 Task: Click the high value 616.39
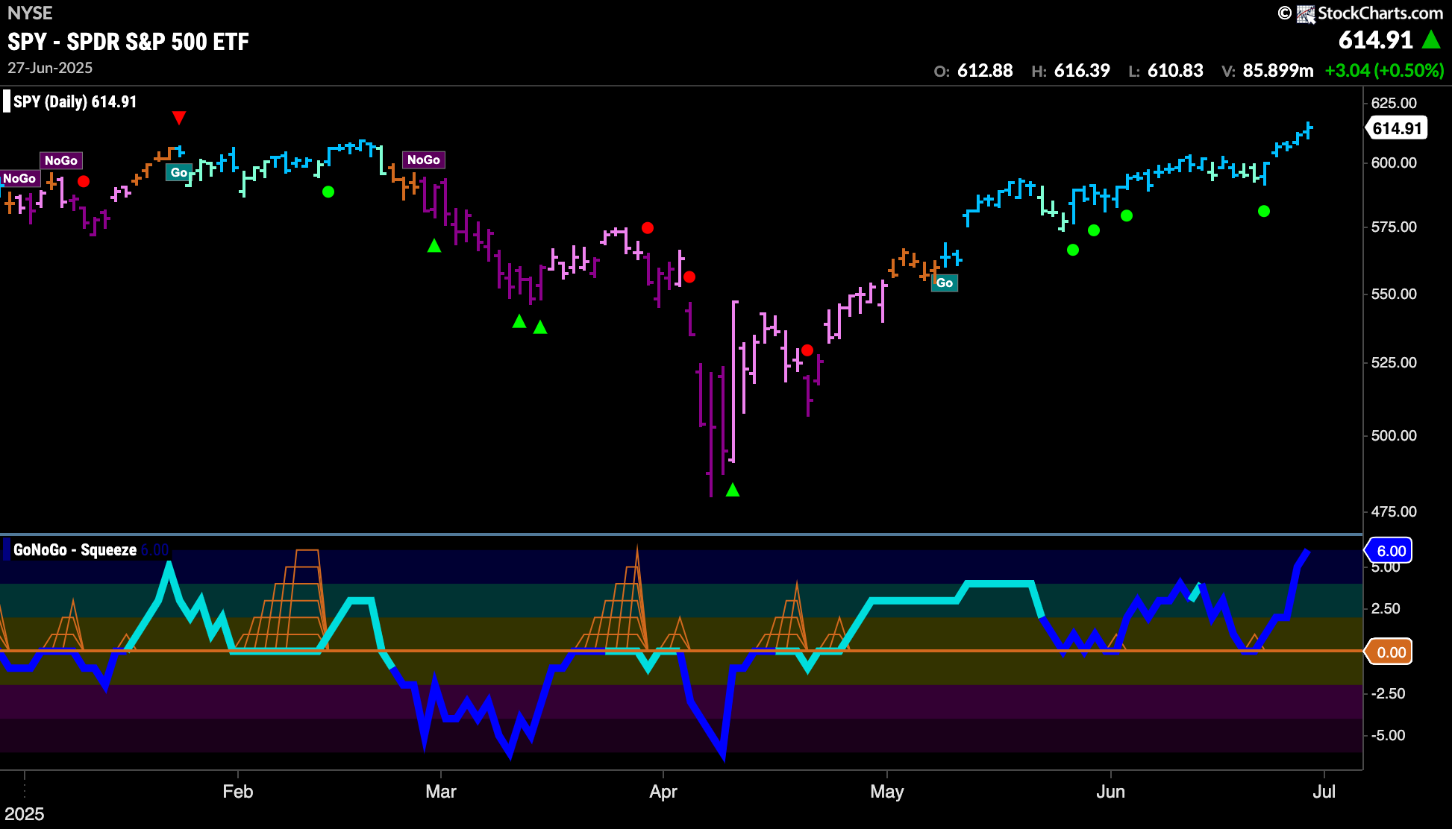coord(1082,71)
